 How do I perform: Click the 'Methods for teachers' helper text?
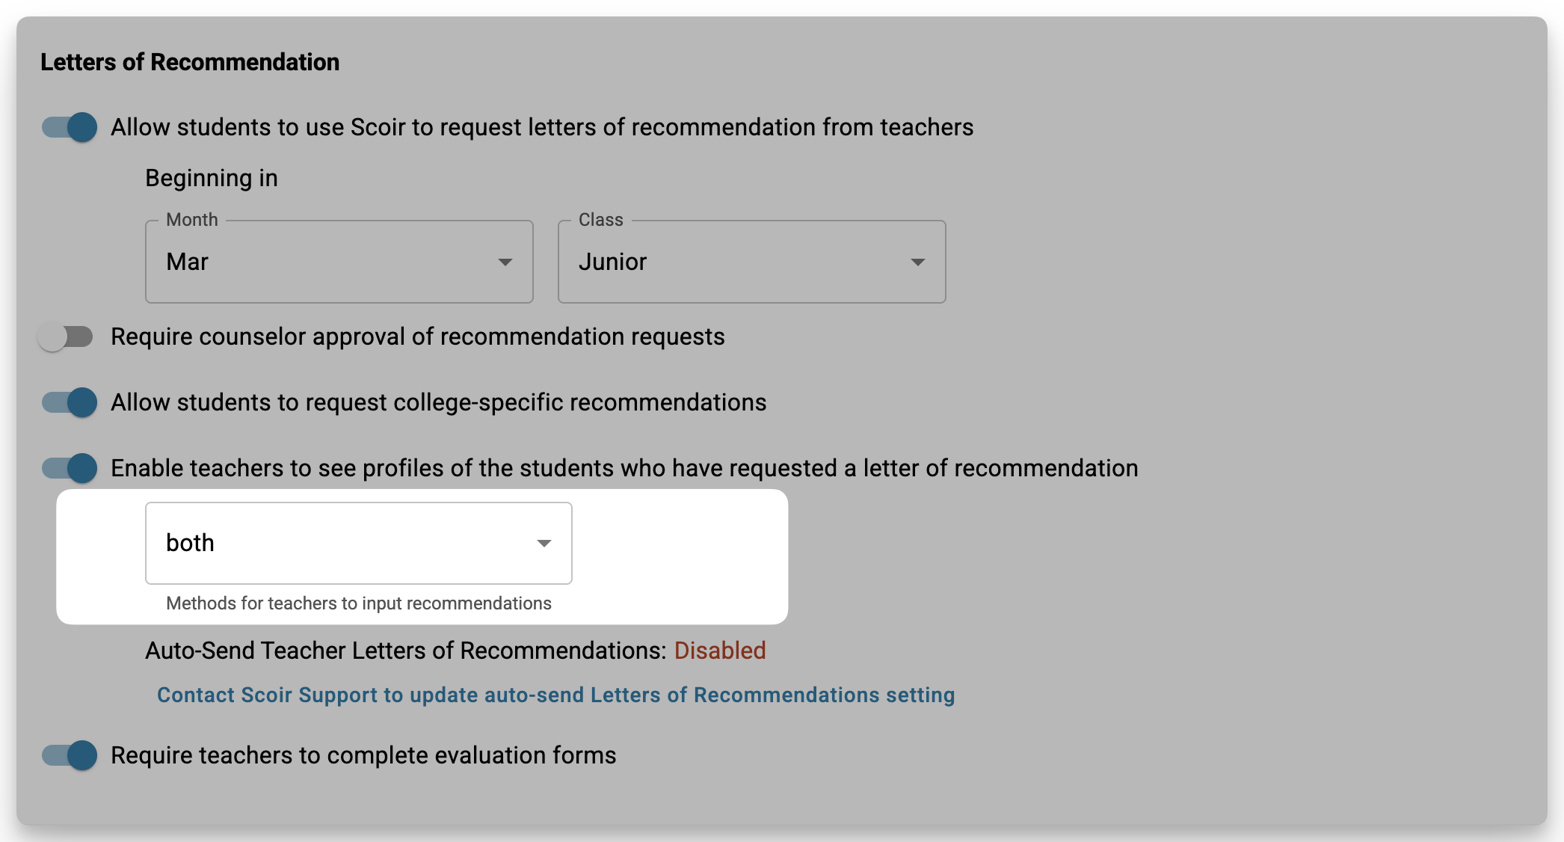[x=359, y=603]
